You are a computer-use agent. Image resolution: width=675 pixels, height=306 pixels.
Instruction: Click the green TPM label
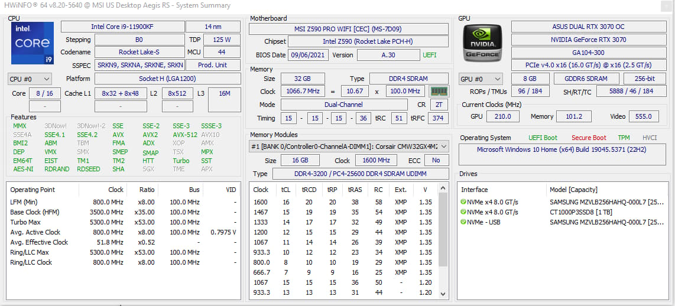[x=624, y=138]
